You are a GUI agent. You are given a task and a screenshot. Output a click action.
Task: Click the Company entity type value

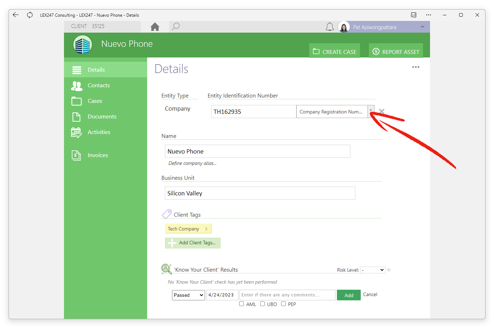click(x=178, y=109)
